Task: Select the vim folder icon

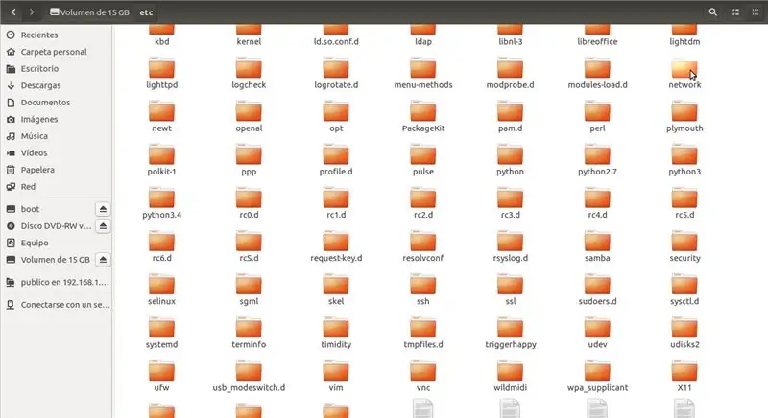Action: [335, 372]
